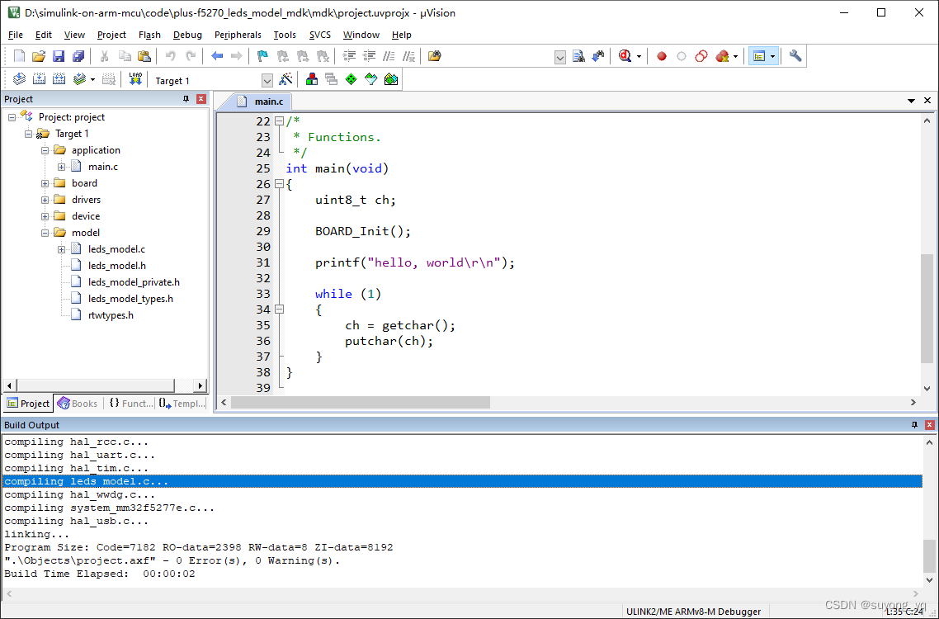This screenshot has height=619, width=939.
Task: Close the Project panel with red X
Action: 201,99
